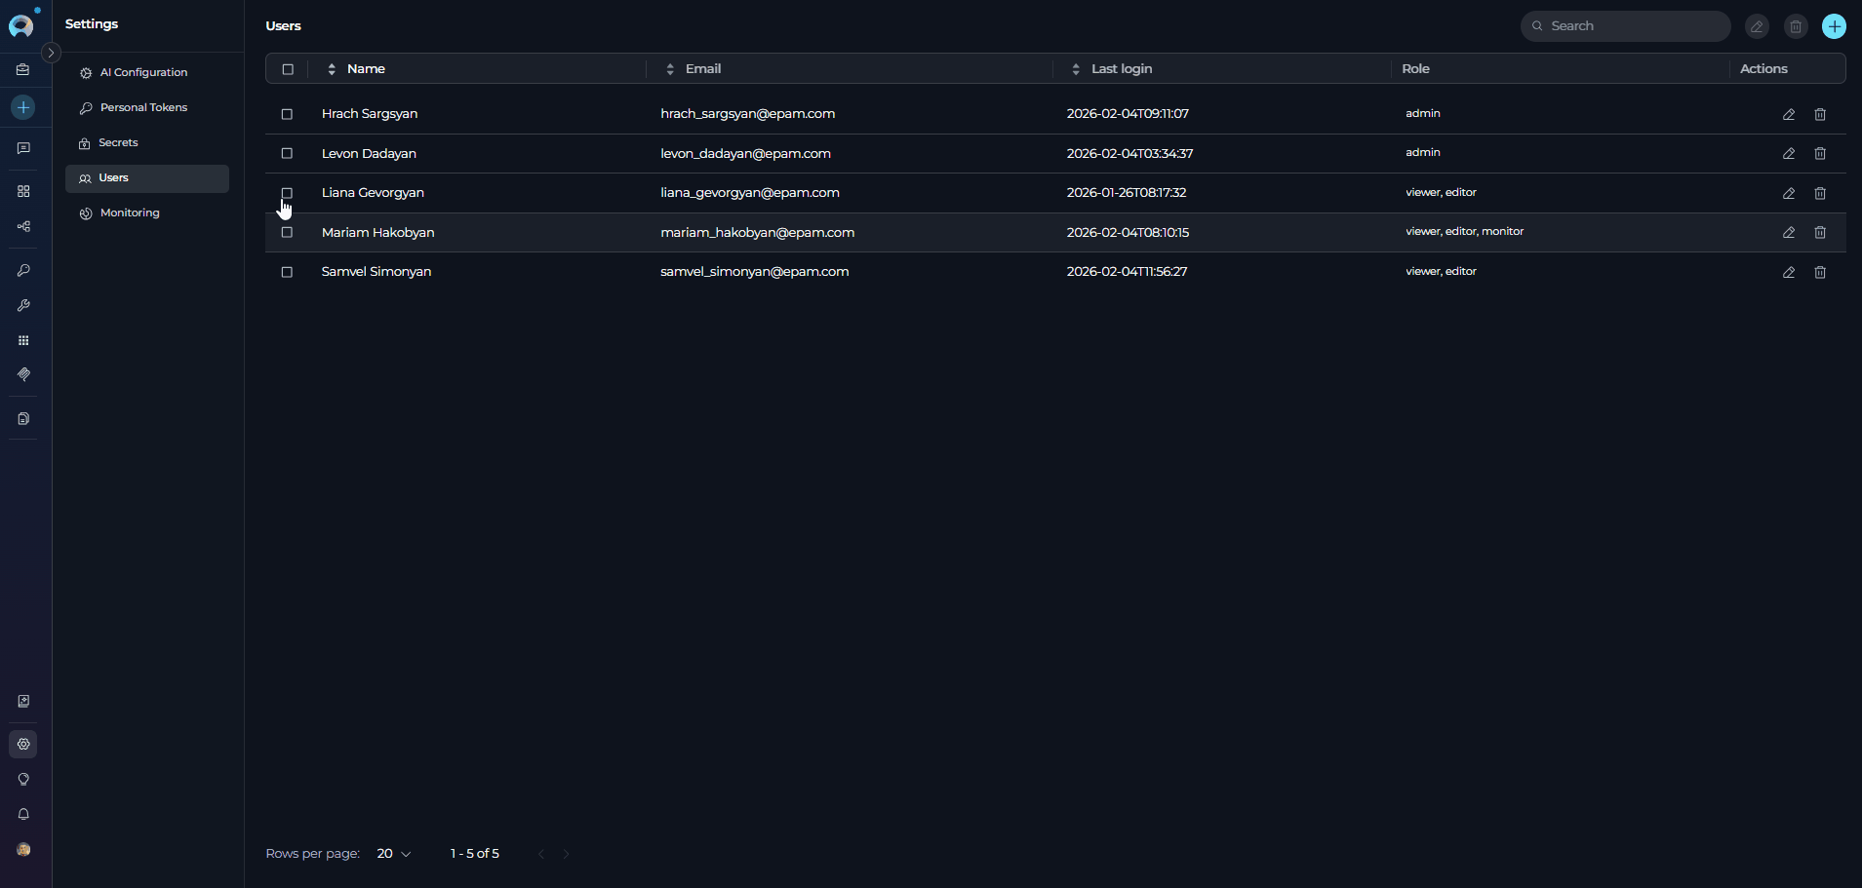The height and width of the screenshot is (888, 1862).
Task: Check the box next to Samvel Simonyan
Action: [x=287, y=272]
